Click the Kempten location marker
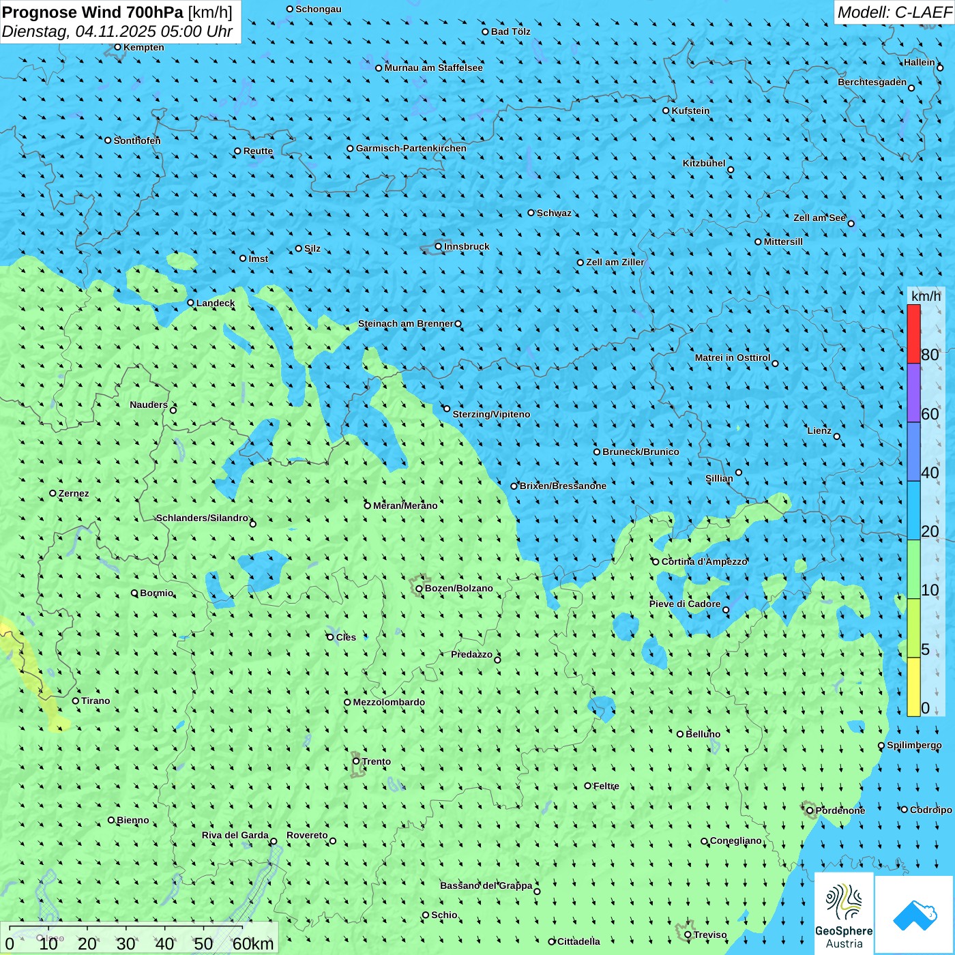Image resolution: width=955 pixels, height=955 pixels. tap(117, 47)
